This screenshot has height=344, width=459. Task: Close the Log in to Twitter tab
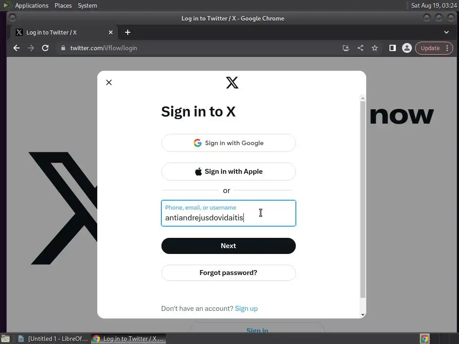[111, 32]
